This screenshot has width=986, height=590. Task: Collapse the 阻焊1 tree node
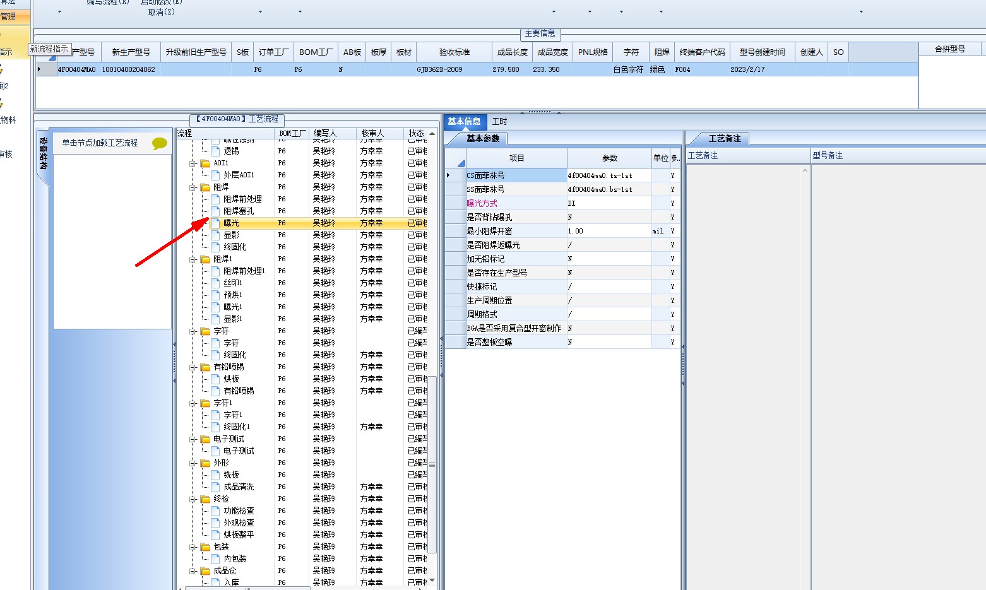click(x=193, y=259)
